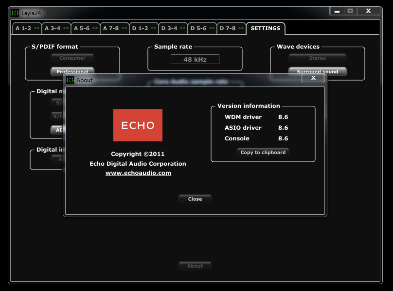Click the SETTINGS tab
The image size is (393, 291).
[266, 28]
